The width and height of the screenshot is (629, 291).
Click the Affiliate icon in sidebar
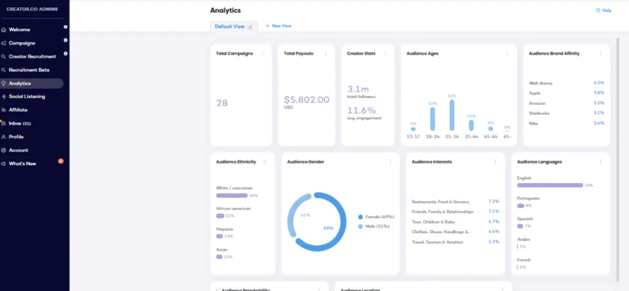[4, 110]
